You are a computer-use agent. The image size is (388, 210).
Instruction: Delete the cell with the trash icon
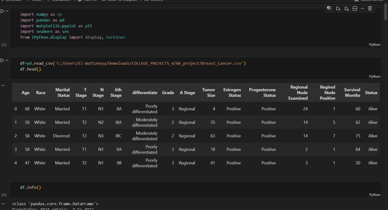coord(370,8)
